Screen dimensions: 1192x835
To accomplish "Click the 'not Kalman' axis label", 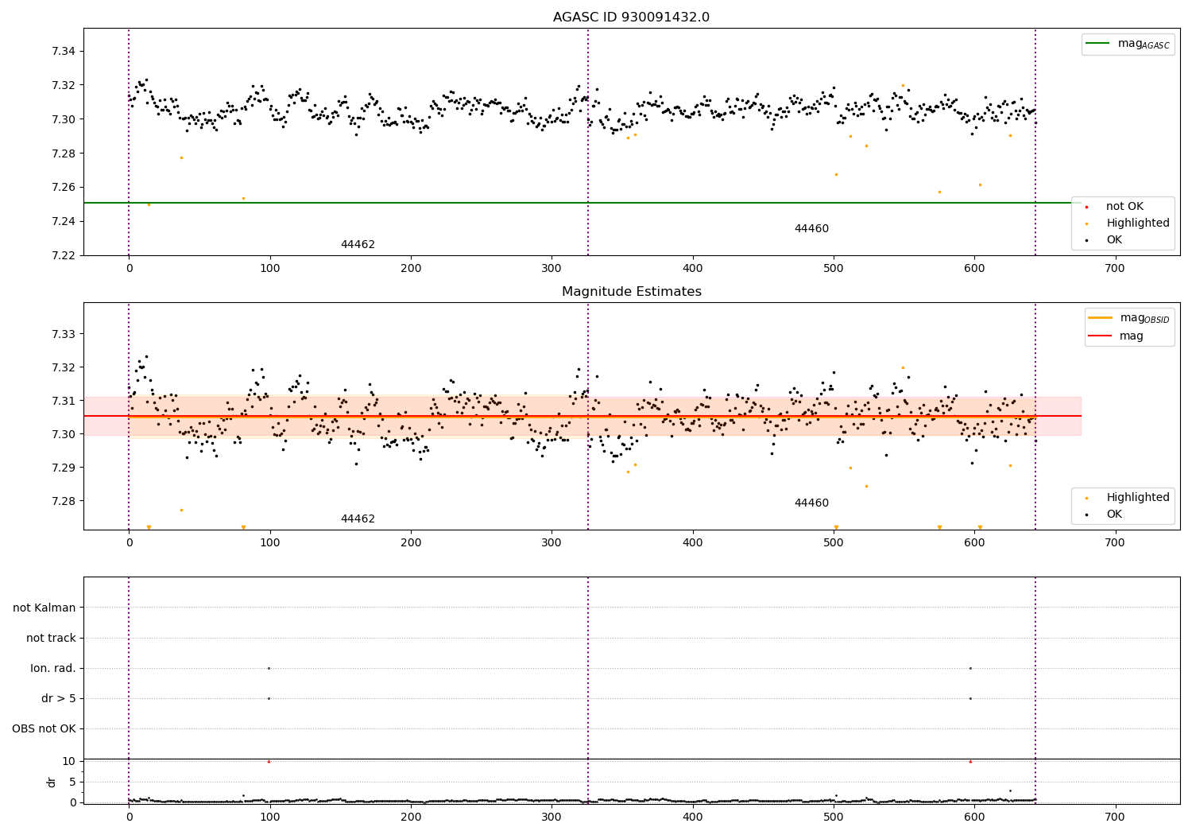I will 45,608.
